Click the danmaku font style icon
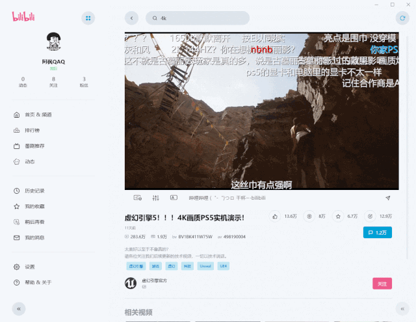Image resolution: width=416 pixels, height=322 pixels. coord(174,198)
